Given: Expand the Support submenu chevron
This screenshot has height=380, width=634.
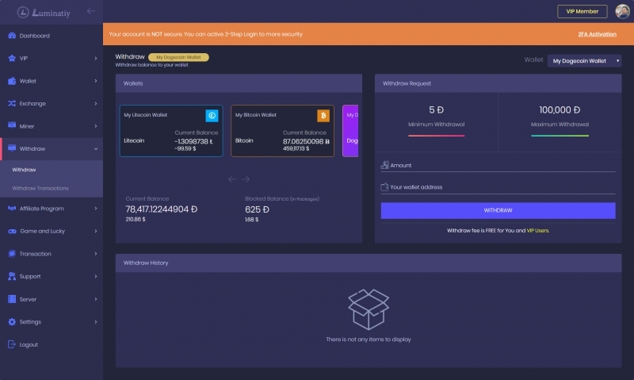Looking at the screenshot, I should (x=95, y=277).
